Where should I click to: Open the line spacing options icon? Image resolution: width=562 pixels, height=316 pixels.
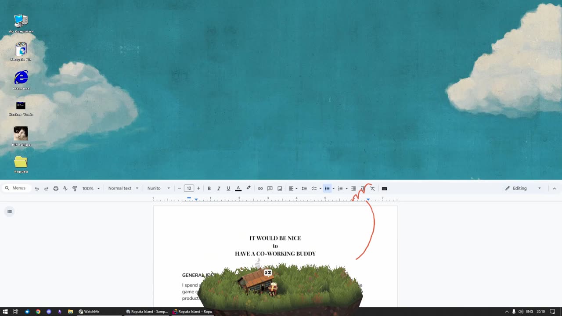304,189
